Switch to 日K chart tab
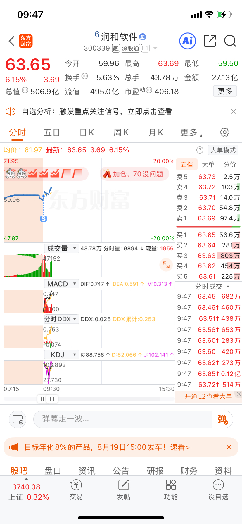 coord(87,132)
